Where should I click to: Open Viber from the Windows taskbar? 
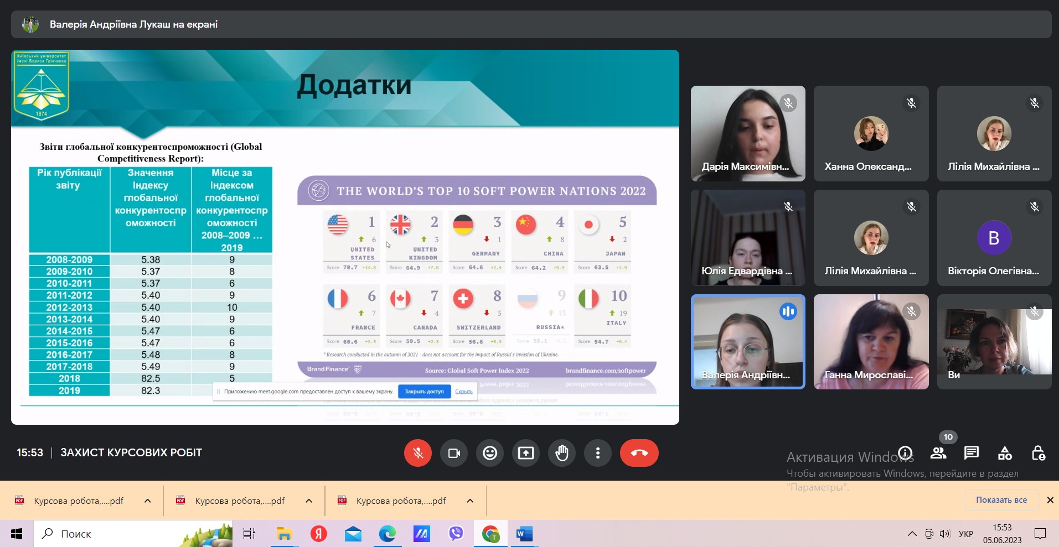coord(456,534)
